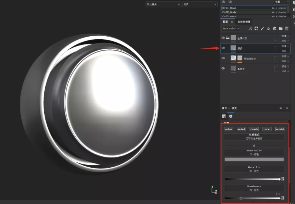Click the Roughness slider track
This screenshot has width=295, height=204.
[x=252, y=198]
